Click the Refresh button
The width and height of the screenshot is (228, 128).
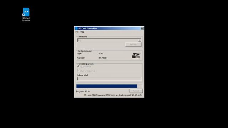133,44
